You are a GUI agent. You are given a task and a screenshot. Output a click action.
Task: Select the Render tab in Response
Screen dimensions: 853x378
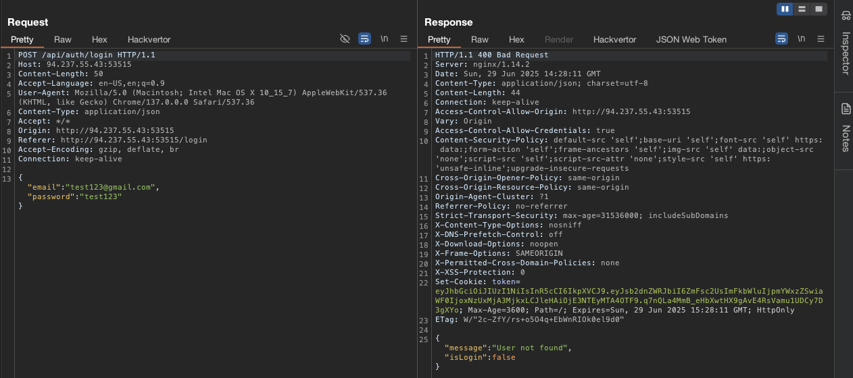[559, 40]
